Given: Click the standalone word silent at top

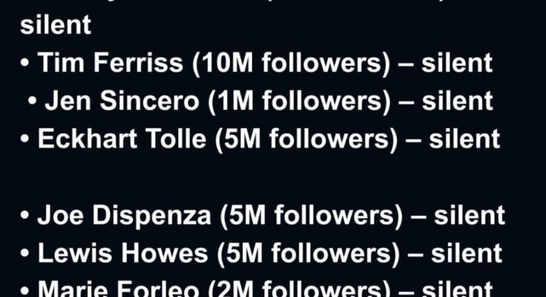Looking at the screenshot, I should (x=55, y=25).
